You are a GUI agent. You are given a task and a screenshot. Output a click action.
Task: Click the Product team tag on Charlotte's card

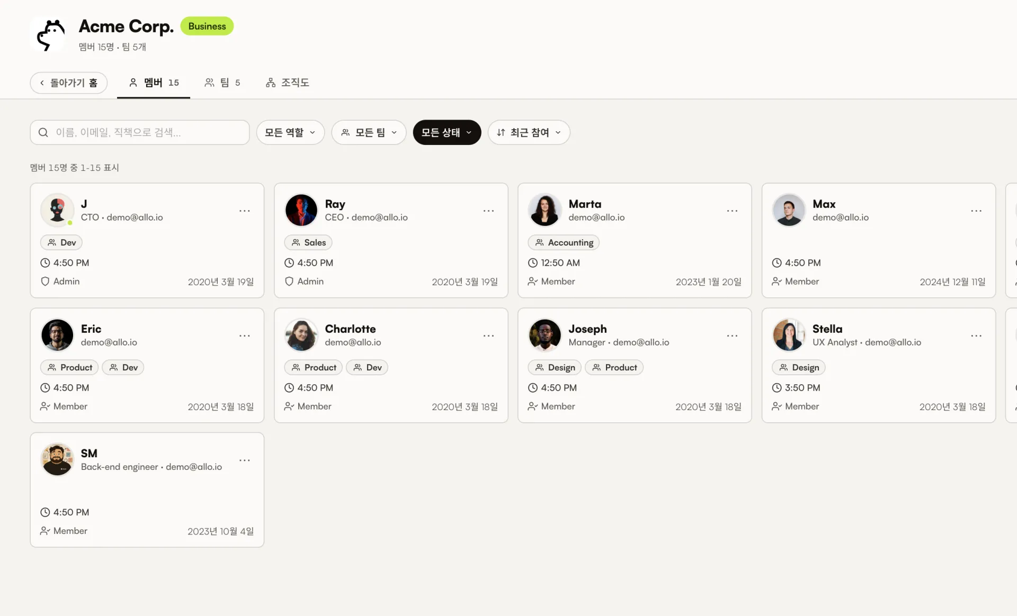(x=314, y=367)
